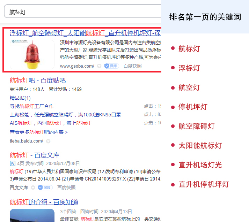Open the 航标灯 - 百度文库 result
Viewport: 249px width, 222px height.
tap(35, 155)
